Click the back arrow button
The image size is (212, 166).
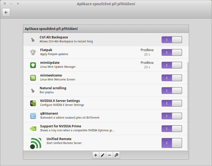click(6, 12)
